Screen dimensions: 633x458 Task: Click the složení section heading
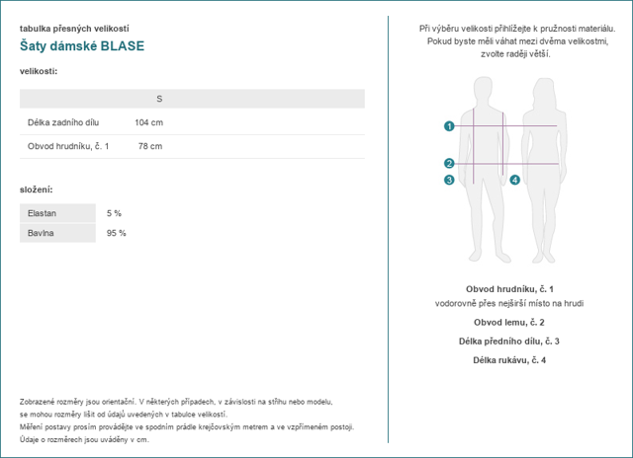(37, 190)
